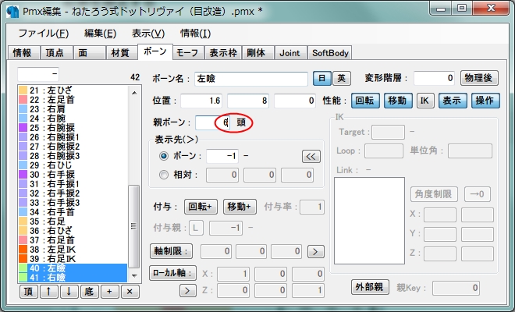Switch to the 面 tab
Viewport: 515px width, 312px height.
pyautogui.click(x=89, y=52)
